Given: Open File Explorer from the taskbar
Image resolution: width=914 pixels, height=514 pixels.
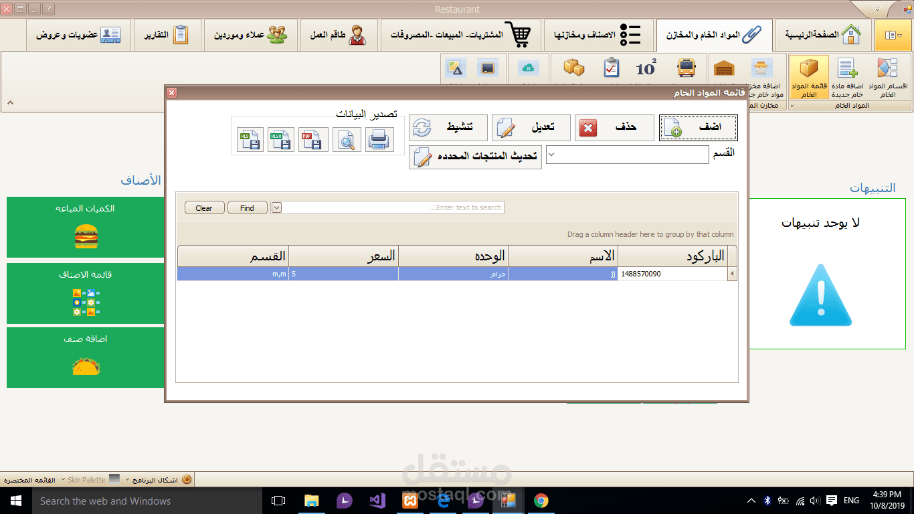Looking at the screenshot, I should point(312,500).
